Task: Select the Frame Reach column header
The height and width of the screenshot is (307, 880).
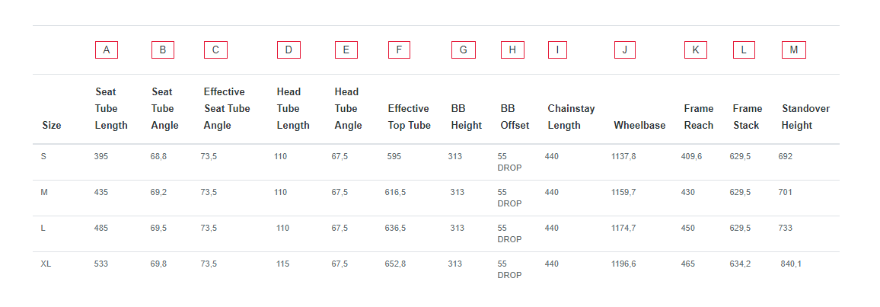Action: pyautogui.click(x=699, y=117)
